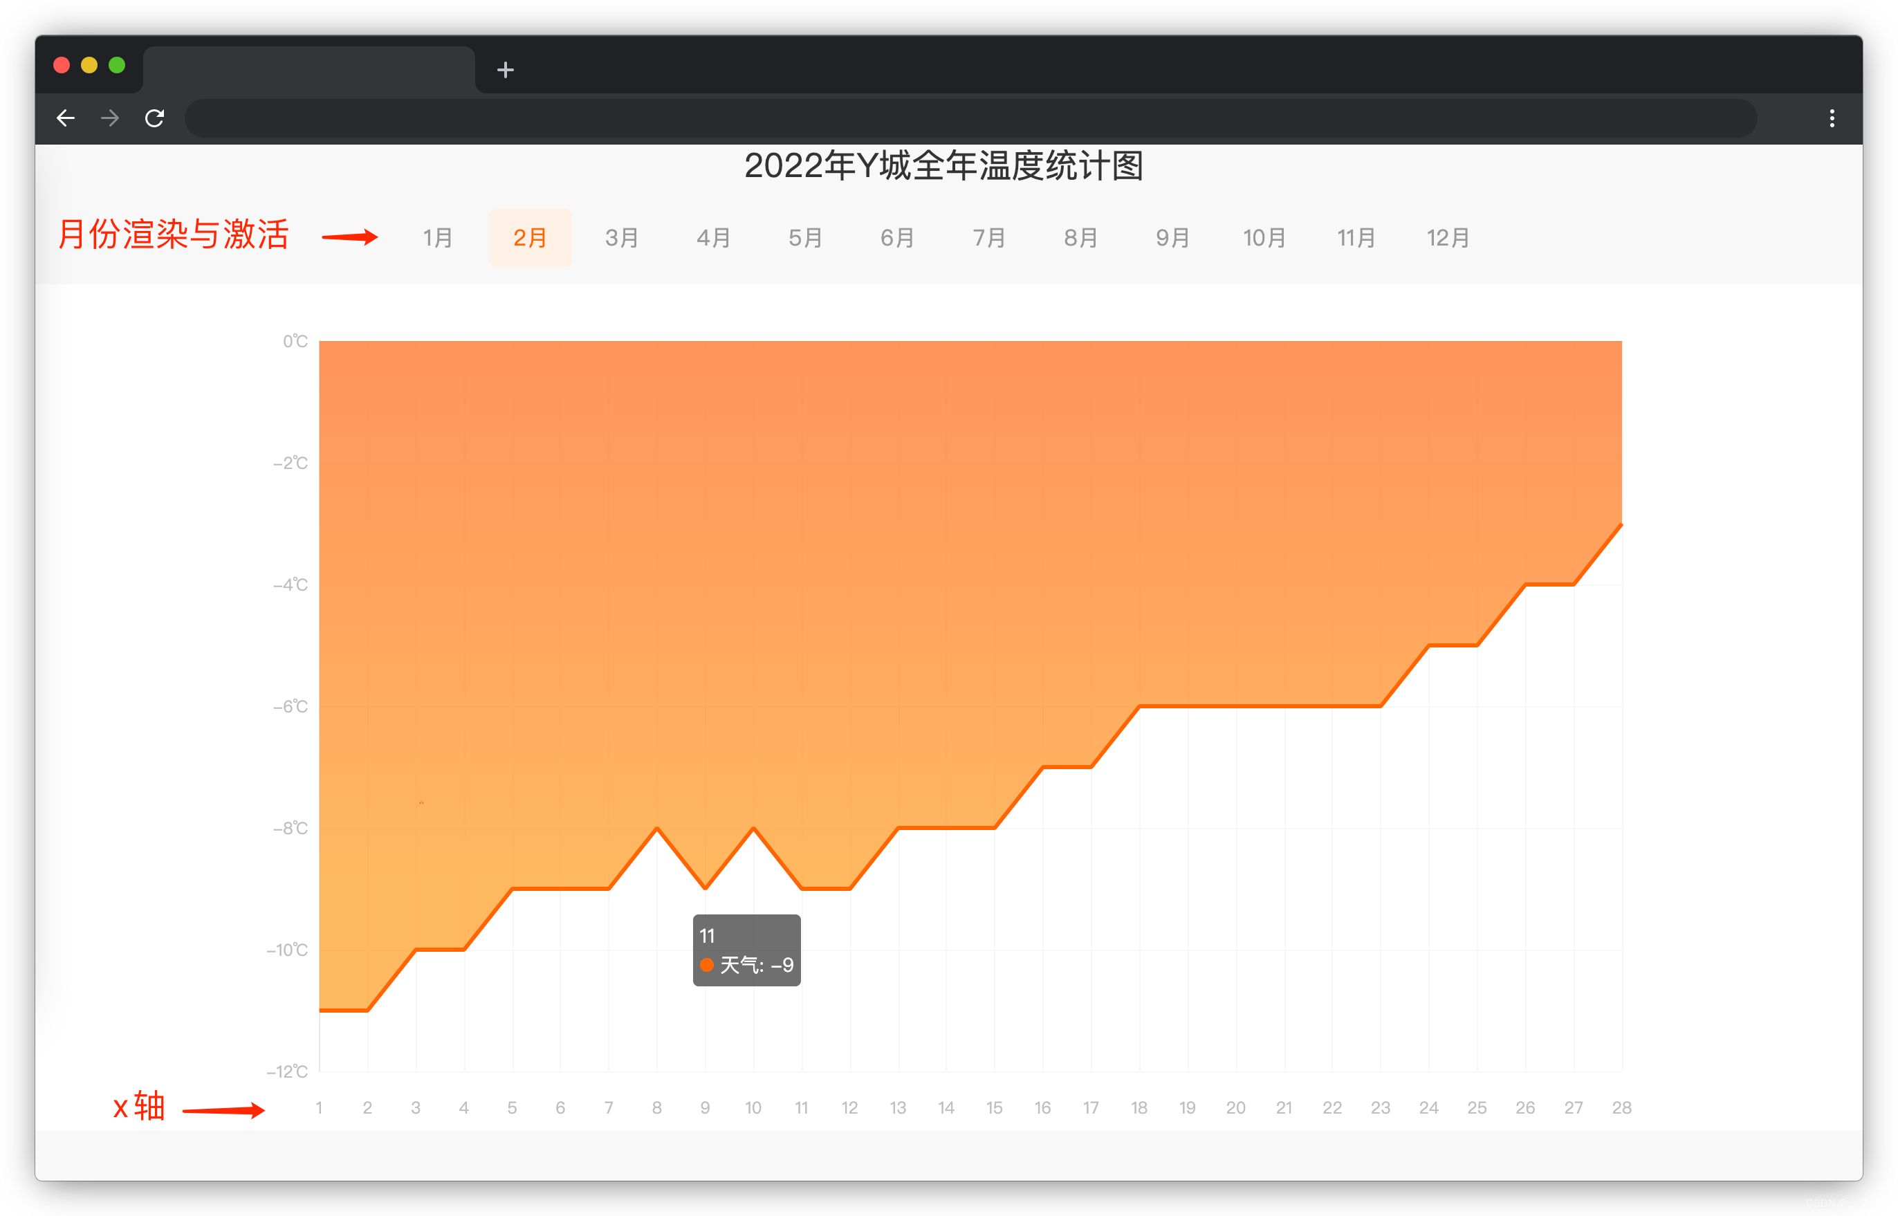This screenshot has height=1216, width=1898.
Task: Click x-axis day label 1
Action: (319, 1108)
